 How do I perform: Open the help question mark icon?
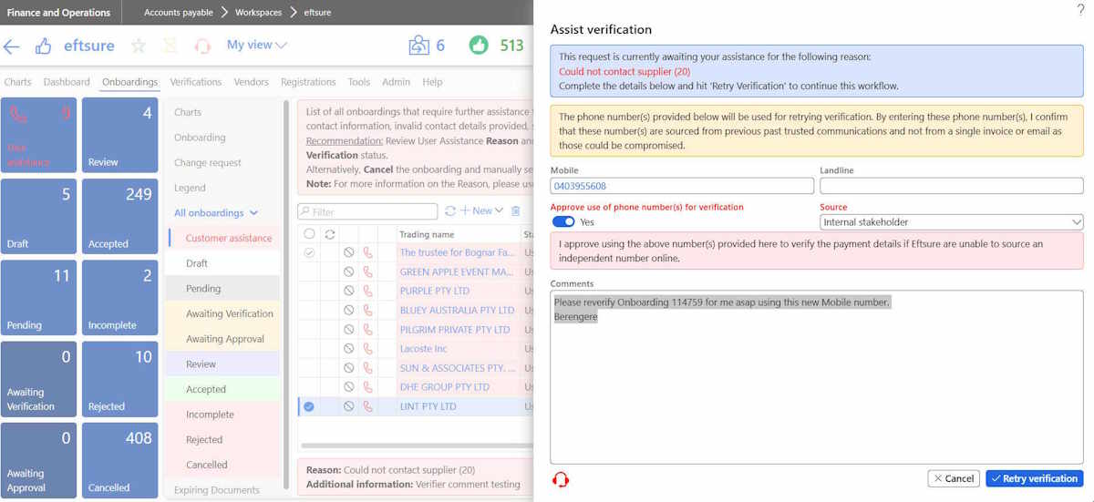tap(1081, 9)
